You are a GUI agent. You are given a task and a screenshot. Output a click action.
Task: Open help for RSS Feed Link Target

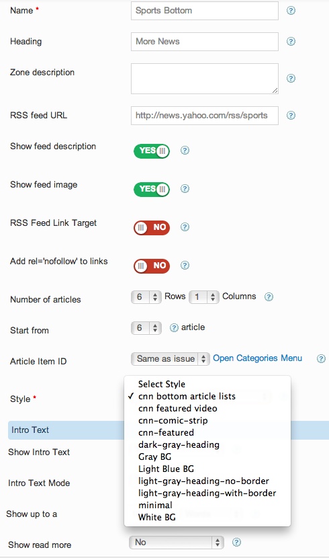[185, 227]
